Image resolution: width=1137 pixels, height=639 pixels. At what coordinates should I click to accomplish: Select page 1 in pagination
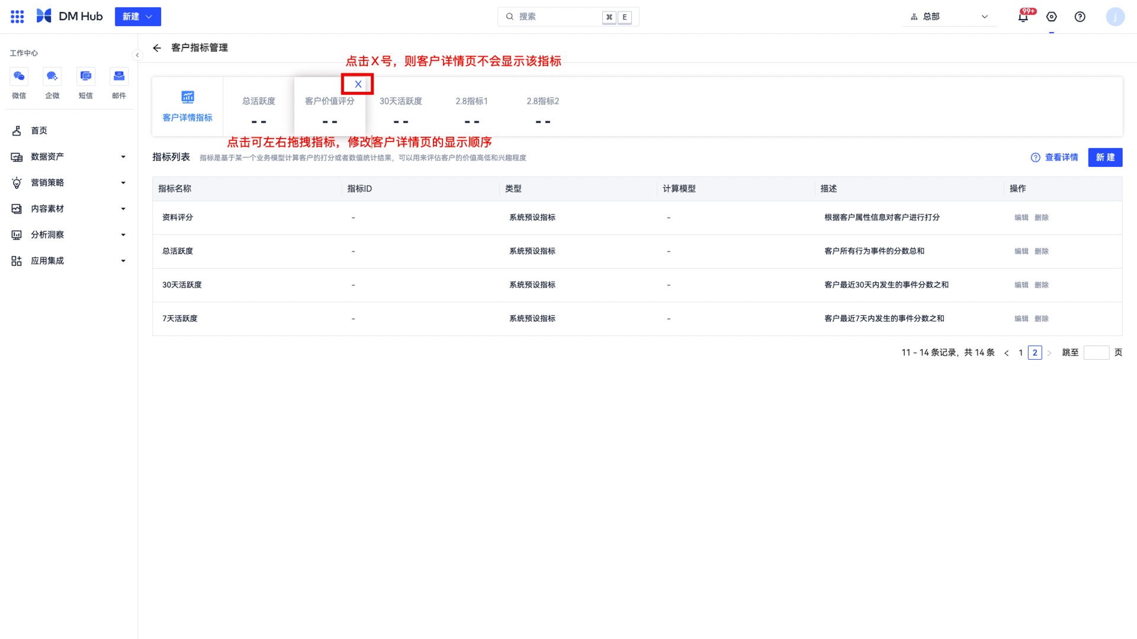tap(1021, 353)
